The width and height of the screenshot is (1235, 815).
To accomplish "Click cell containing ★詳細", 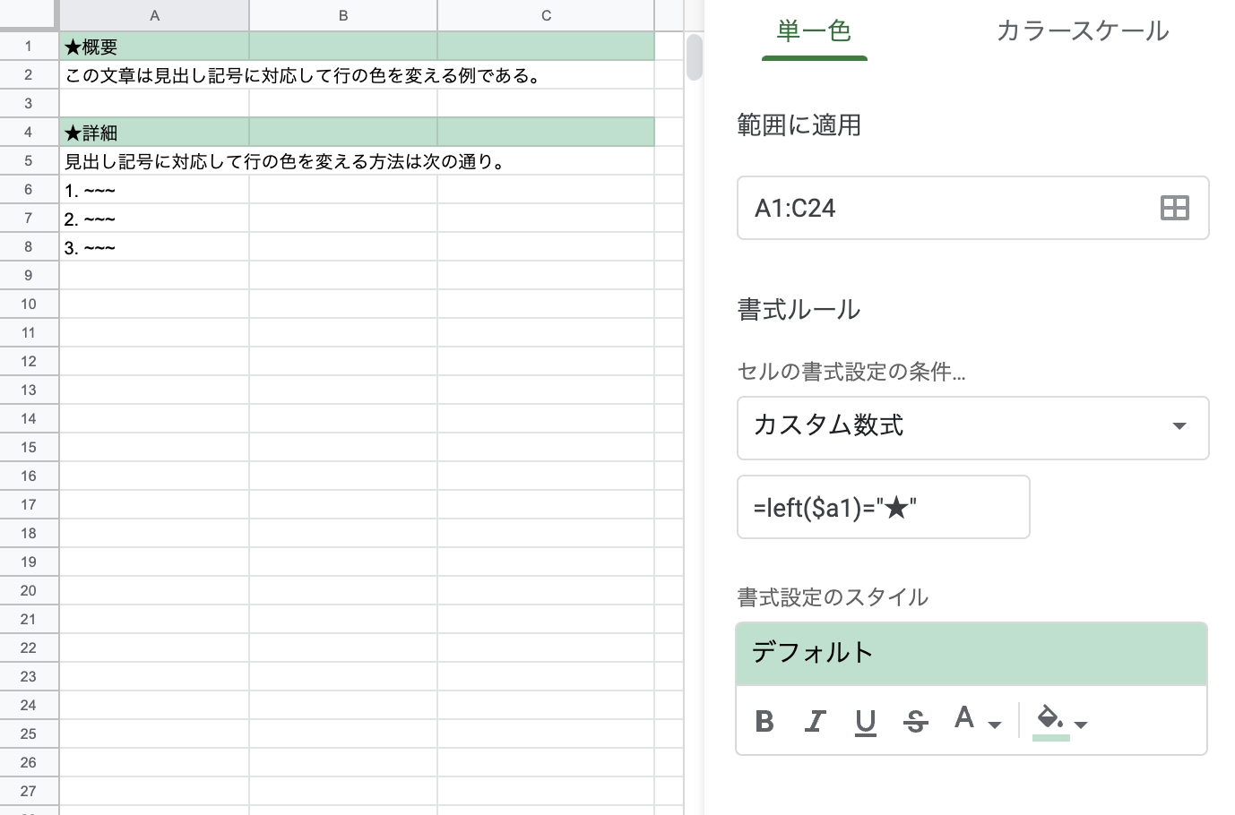I will (154, 132).
